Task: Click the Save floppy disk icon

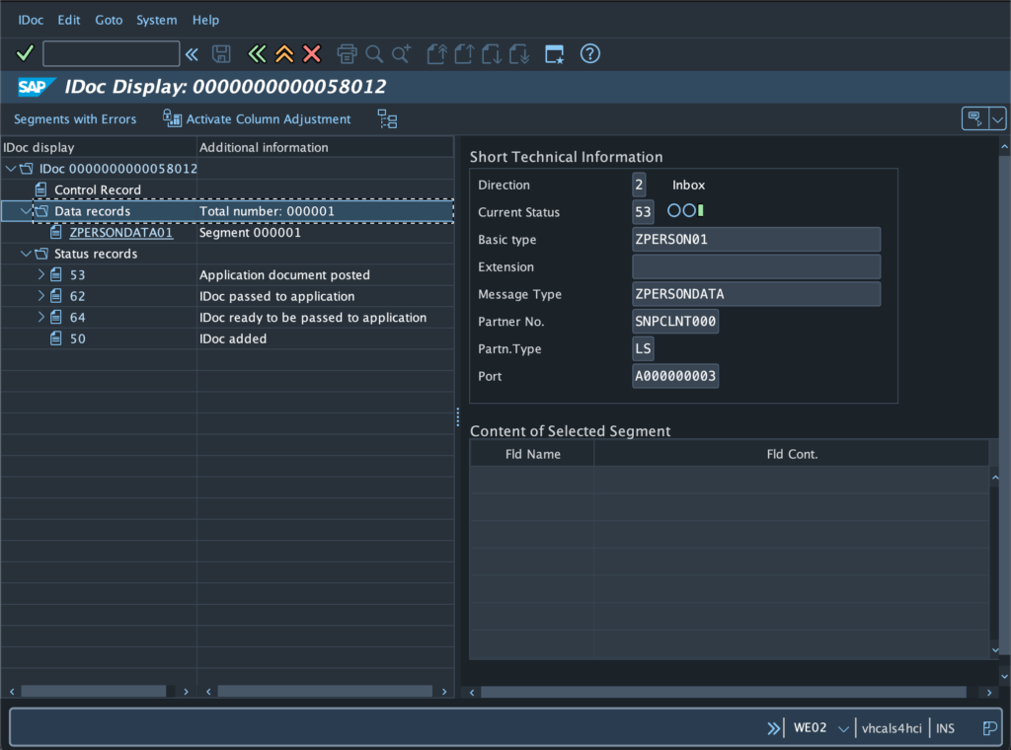Action: [222, 53]
